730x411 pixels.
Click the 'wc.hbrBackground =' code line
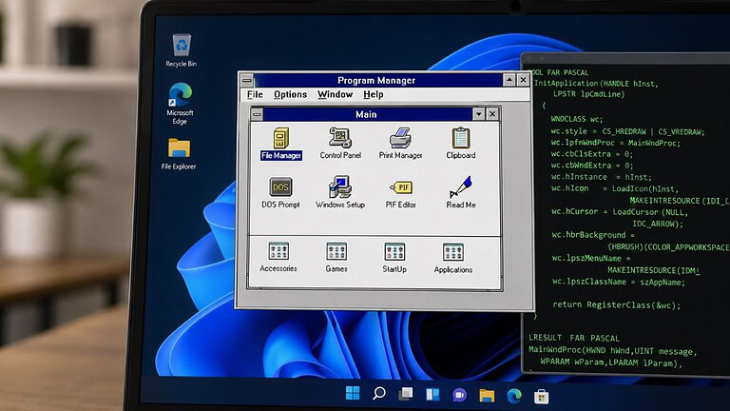coord(593,235)
